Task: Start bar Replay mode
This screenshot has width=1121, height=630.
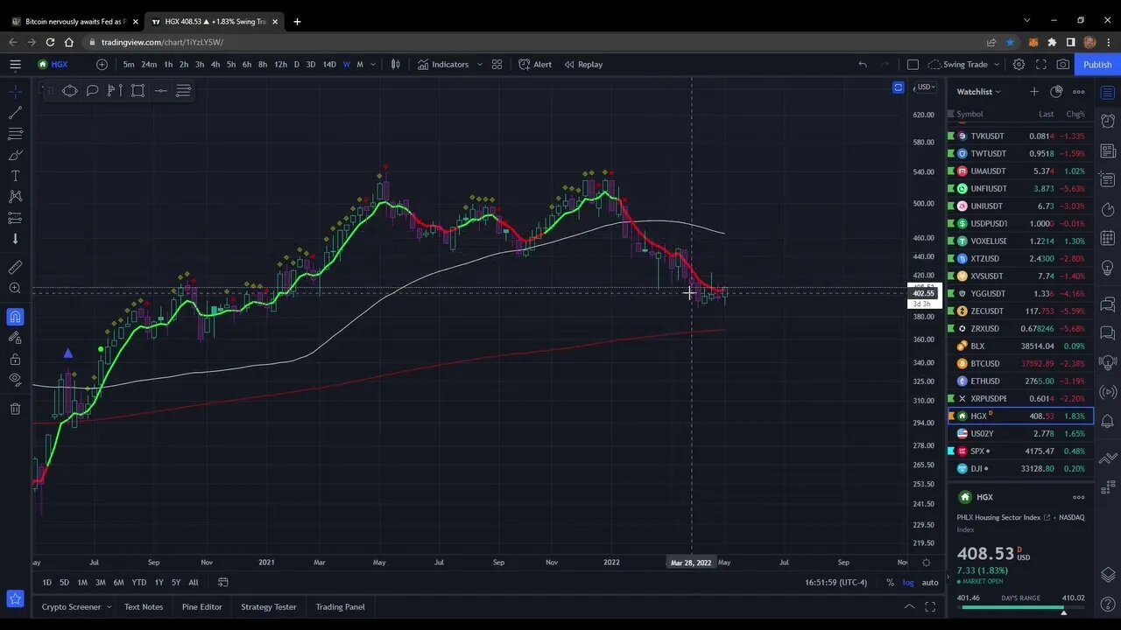Action: pyautogui.click(x=583, y=64)
